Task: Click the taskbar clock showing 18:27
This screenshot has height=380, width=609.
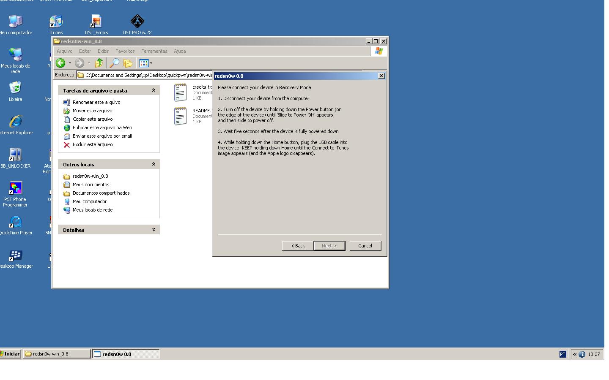Action: [594, 354]
